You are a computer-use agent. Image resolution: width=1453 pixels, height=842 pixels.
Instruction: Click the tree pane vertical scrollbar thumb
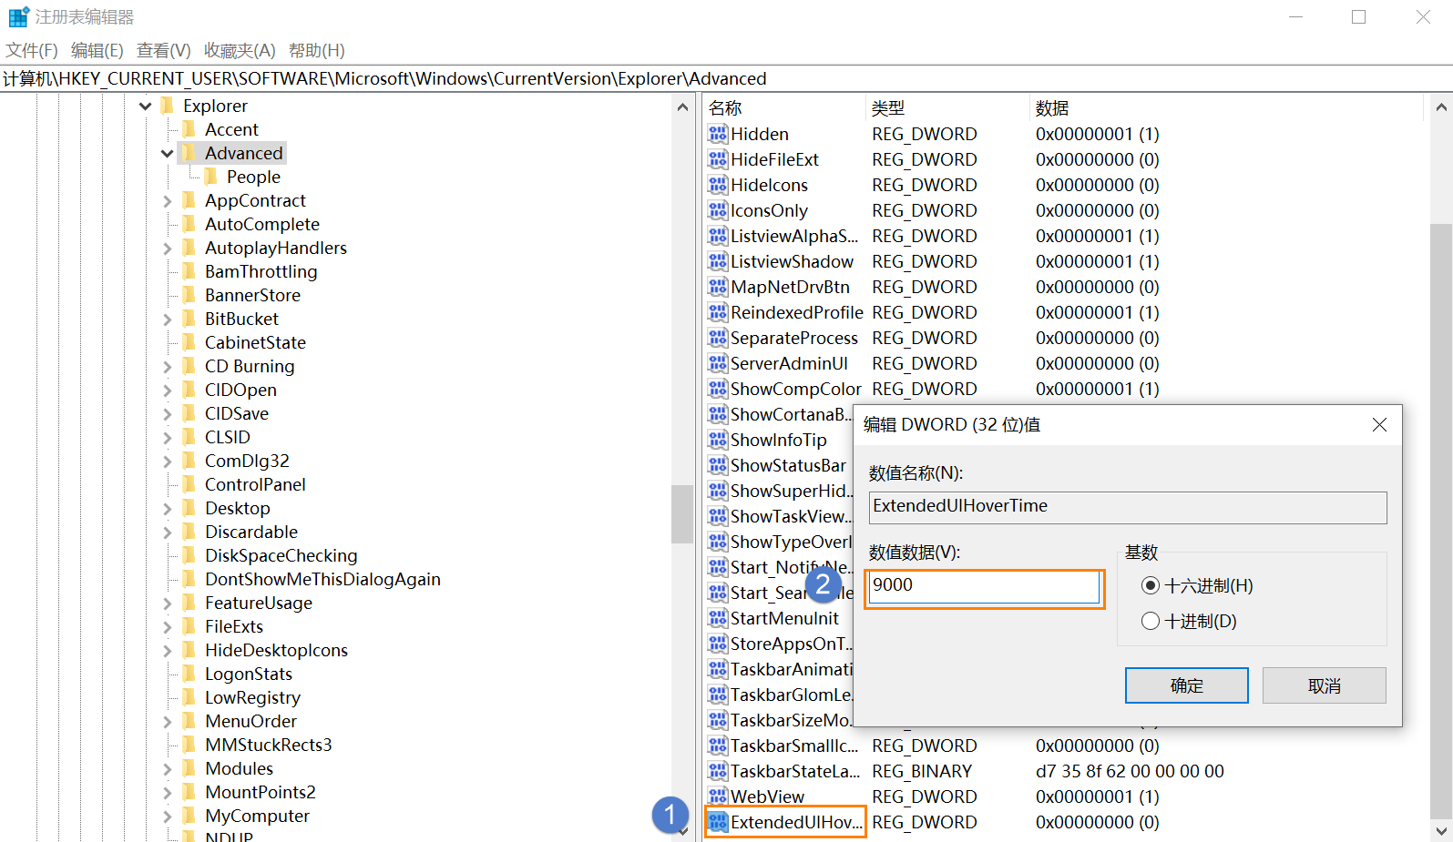coord(682,514)
